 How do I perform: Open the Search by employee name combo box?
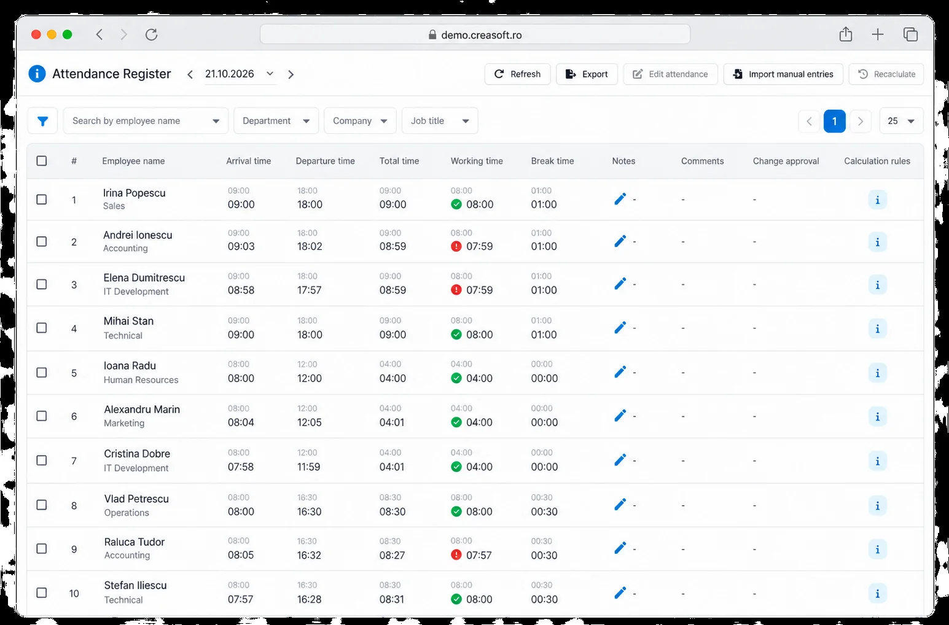point(146,121)
